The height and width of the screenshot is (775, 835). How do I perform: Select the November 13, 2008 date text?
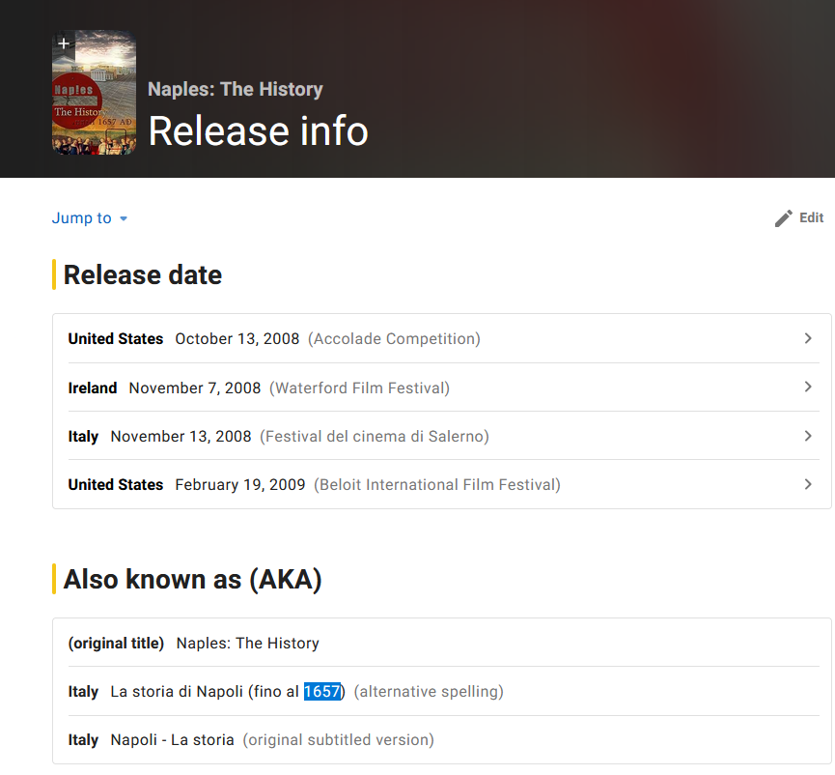click(181, 437)
